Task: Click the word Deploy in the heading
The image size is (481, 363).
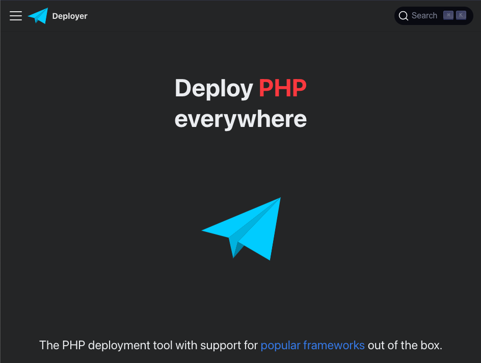Action: pos(213,88)
